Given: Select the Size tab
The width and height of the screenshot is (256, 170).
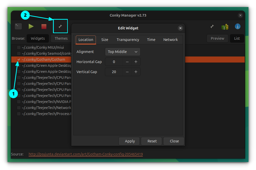Looking at the screenshot, I should tap(105, 40).
